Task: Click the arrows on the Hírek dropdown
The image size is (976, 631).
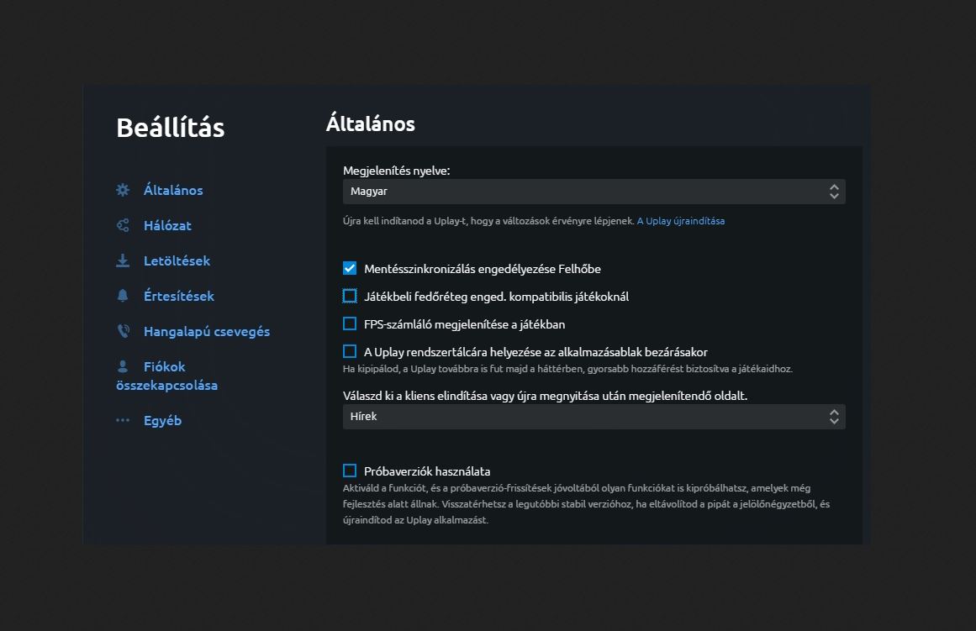Action: [834, 416]
